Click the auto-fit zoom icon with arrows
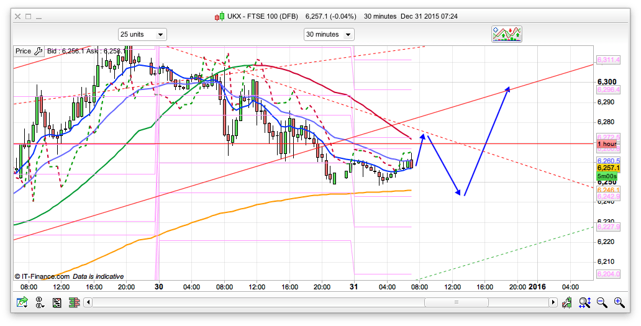This screenshot has width=641, height=326. (584, 302)
